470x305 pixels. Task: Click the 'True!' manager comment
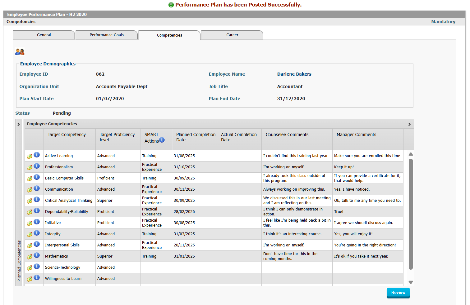click(339, 212)
